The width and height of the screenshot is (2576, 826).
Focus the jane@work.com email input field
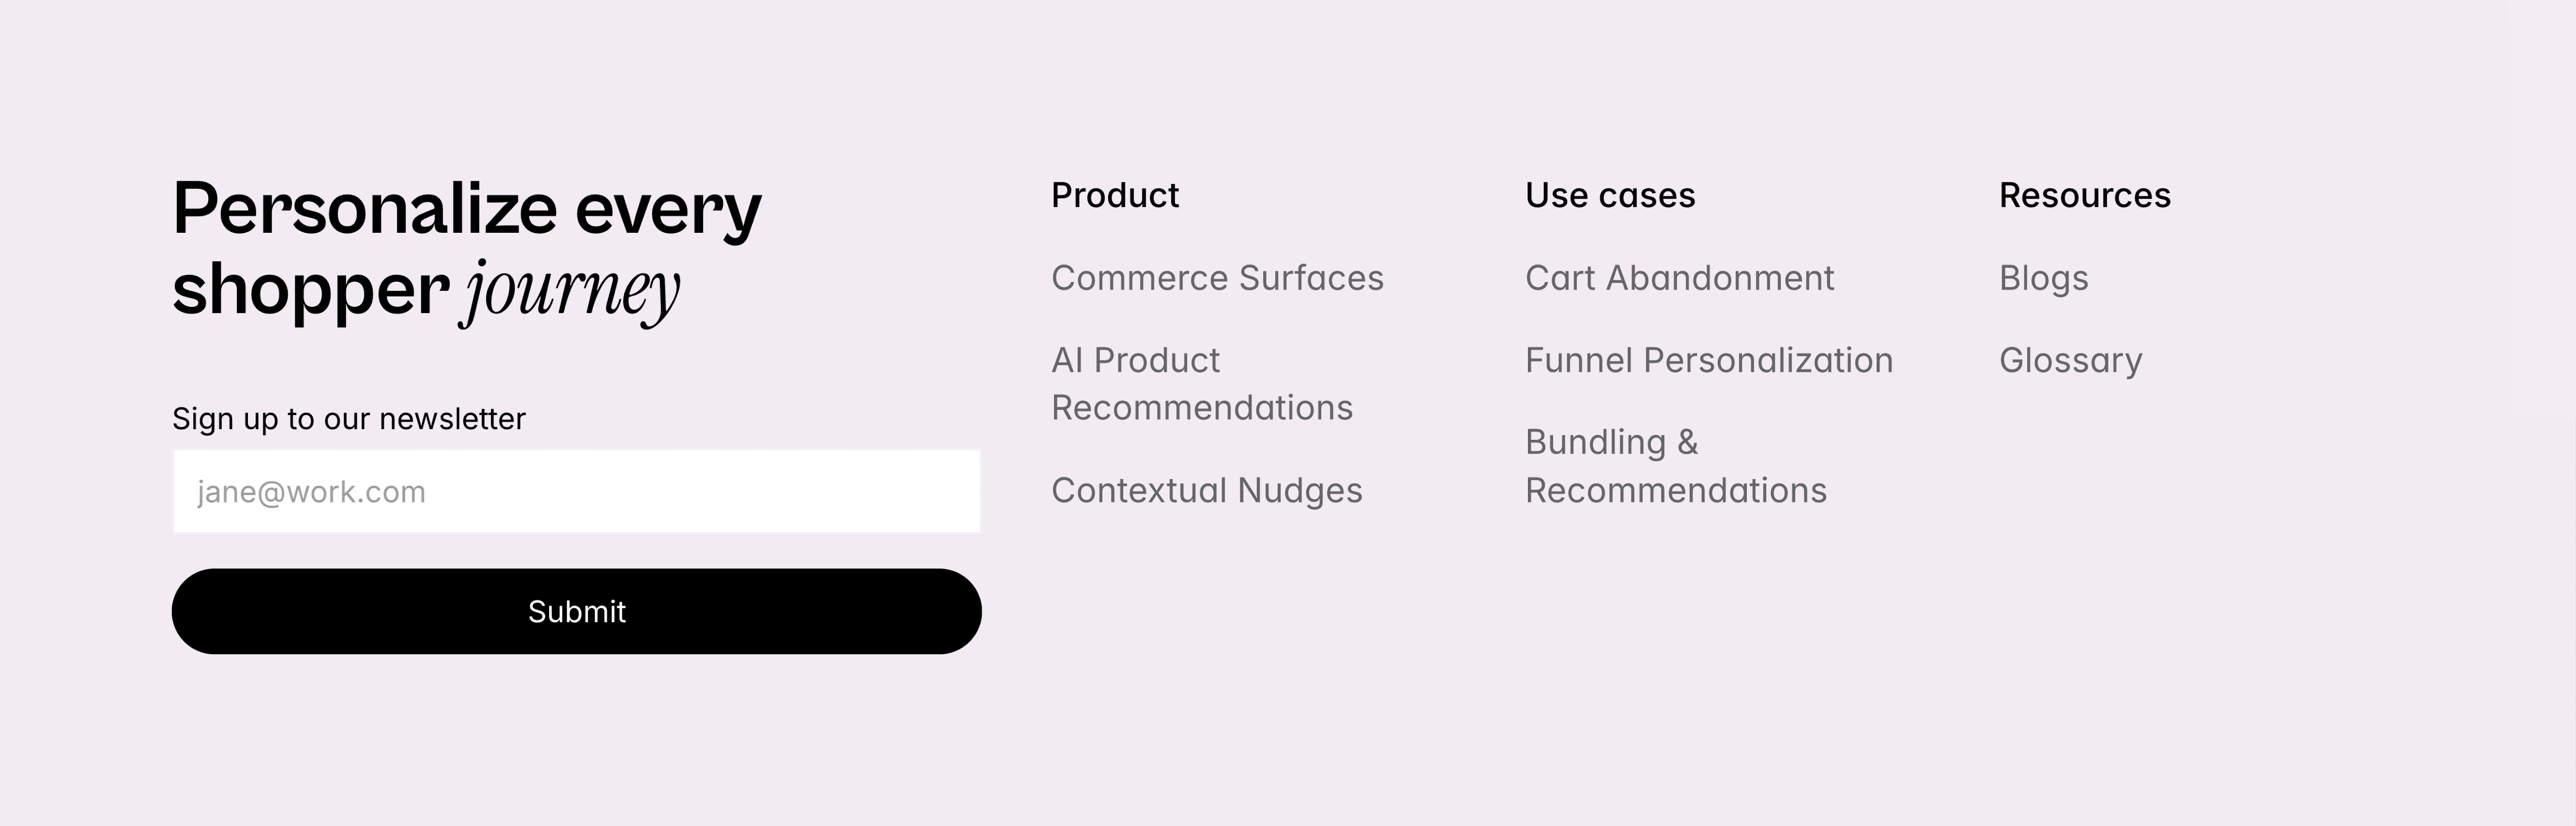576,491
